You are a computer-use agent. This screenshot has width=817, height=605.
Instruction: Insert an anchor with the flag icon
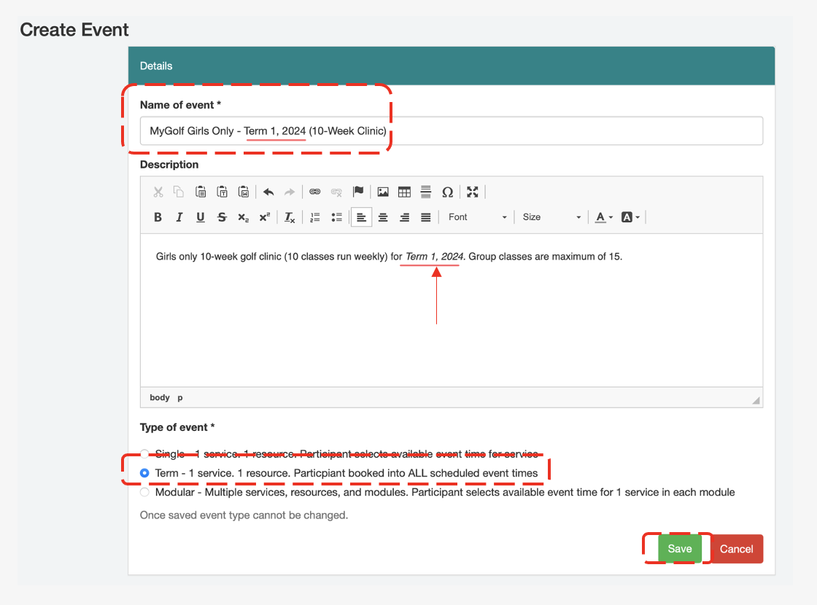tap(358, 192)
